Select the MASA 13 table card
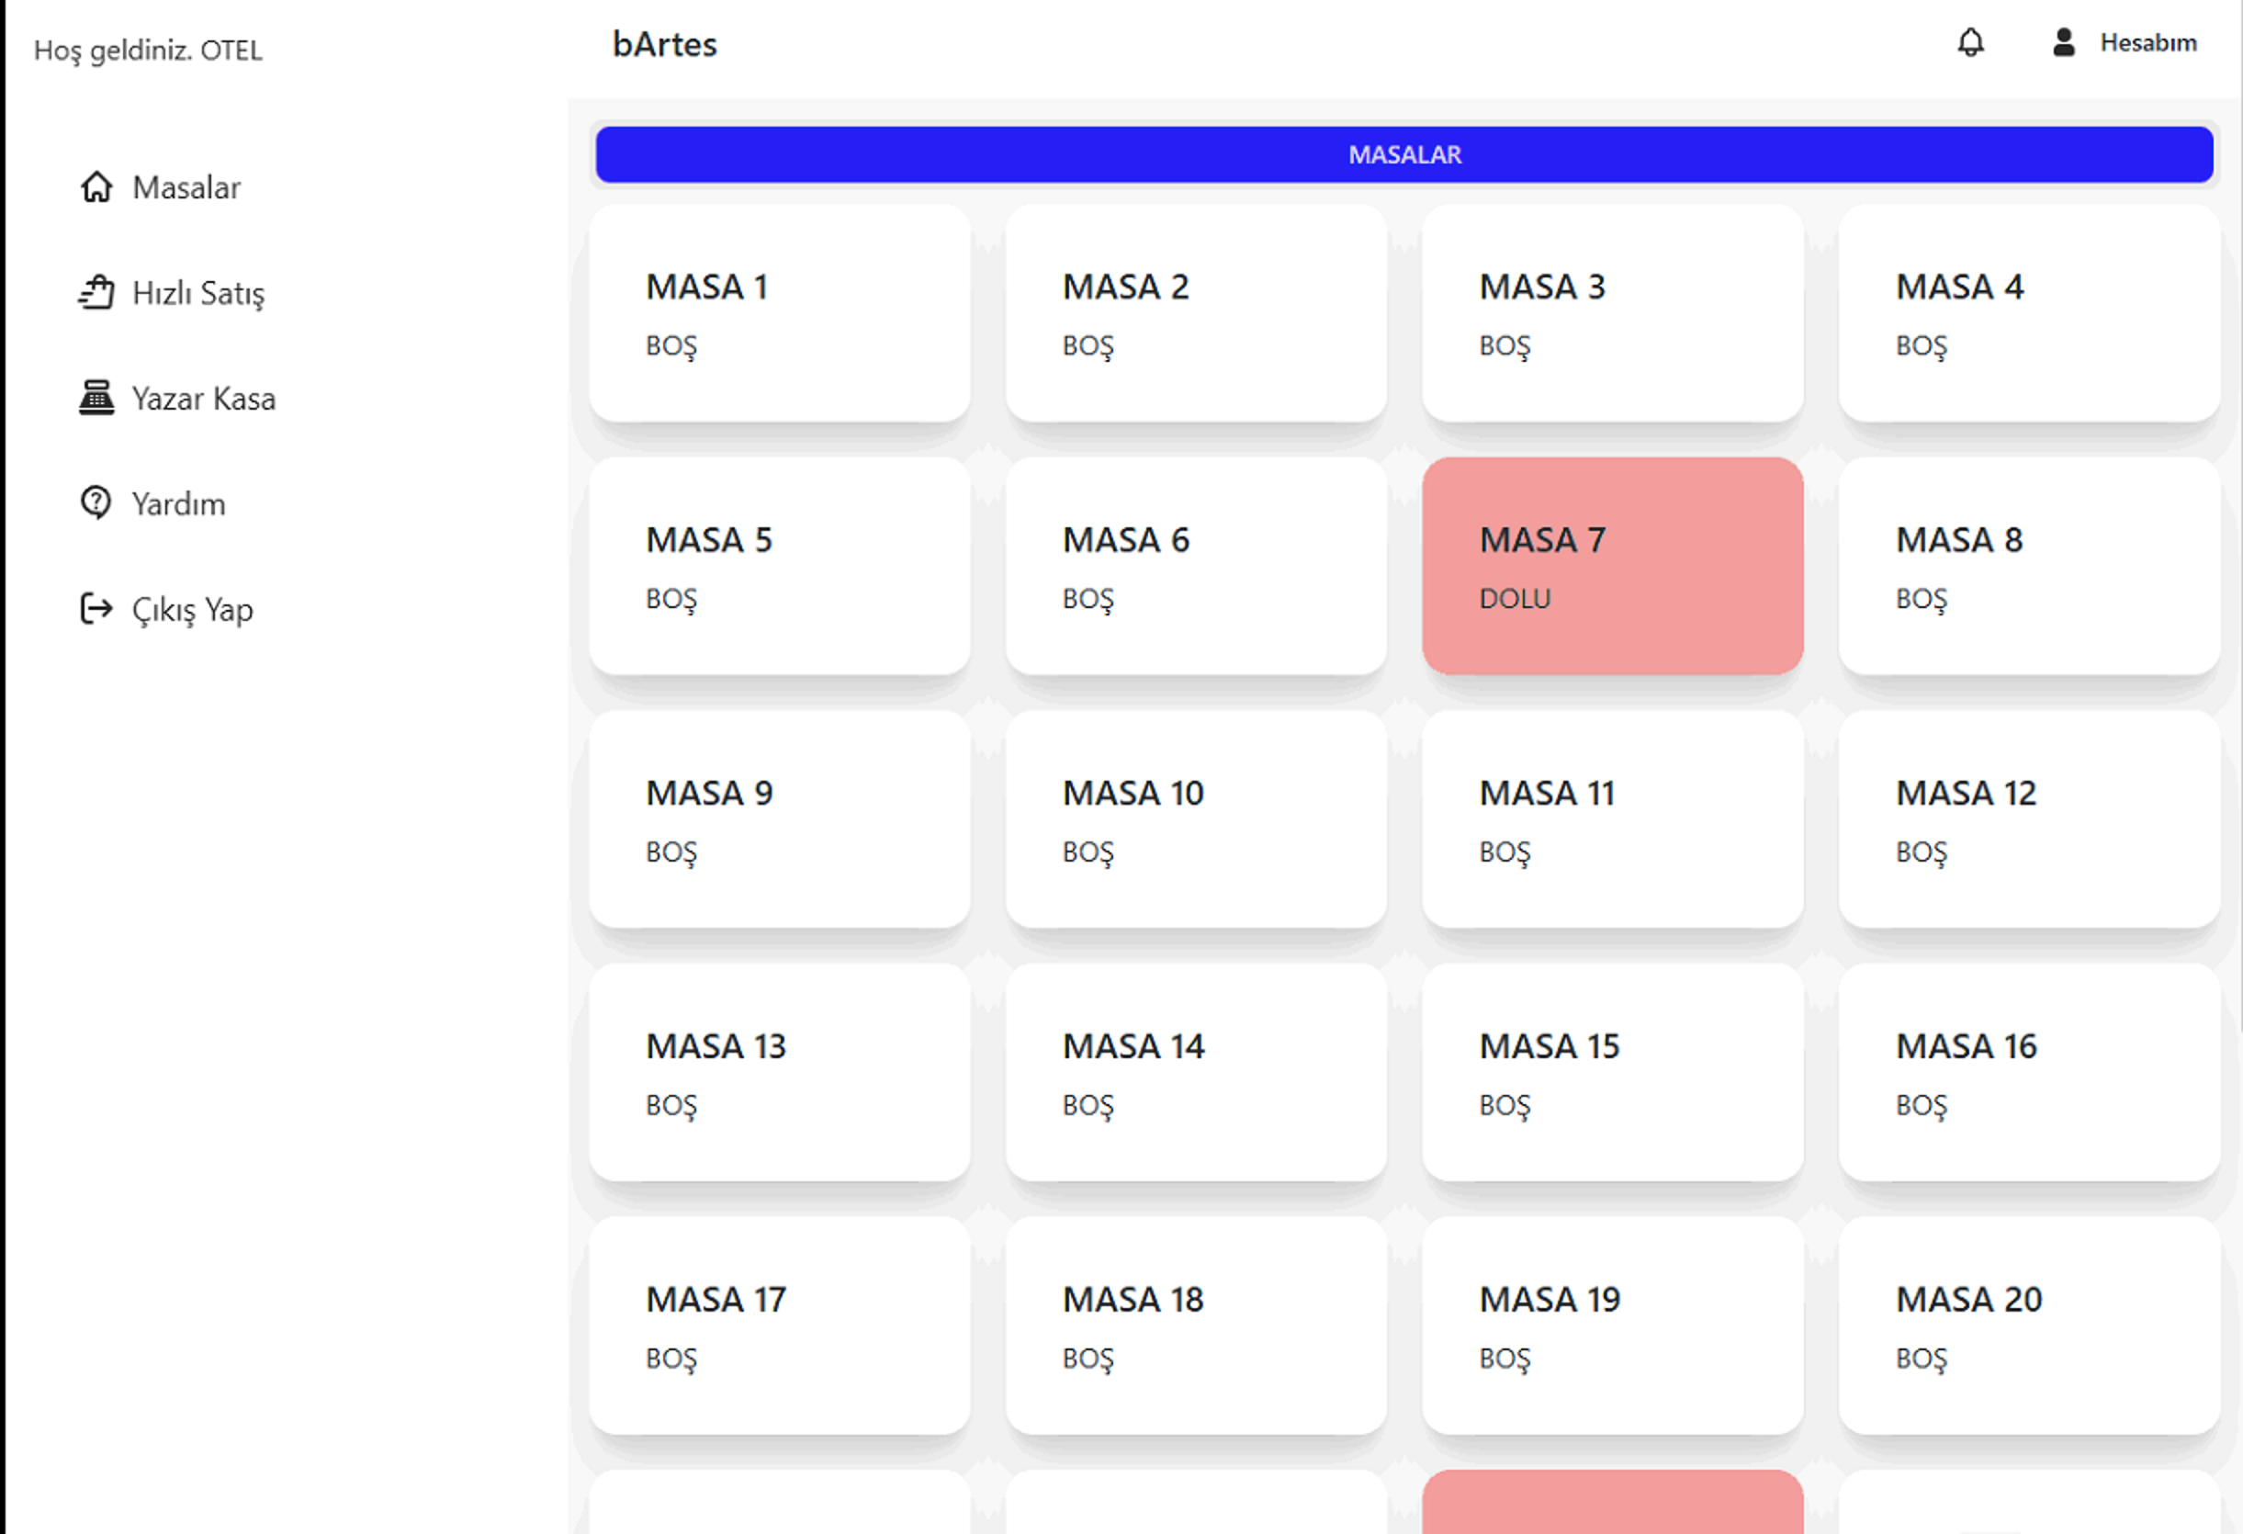Image resolution: width=2243 pixels, height=1534 pixels. 779,1072
